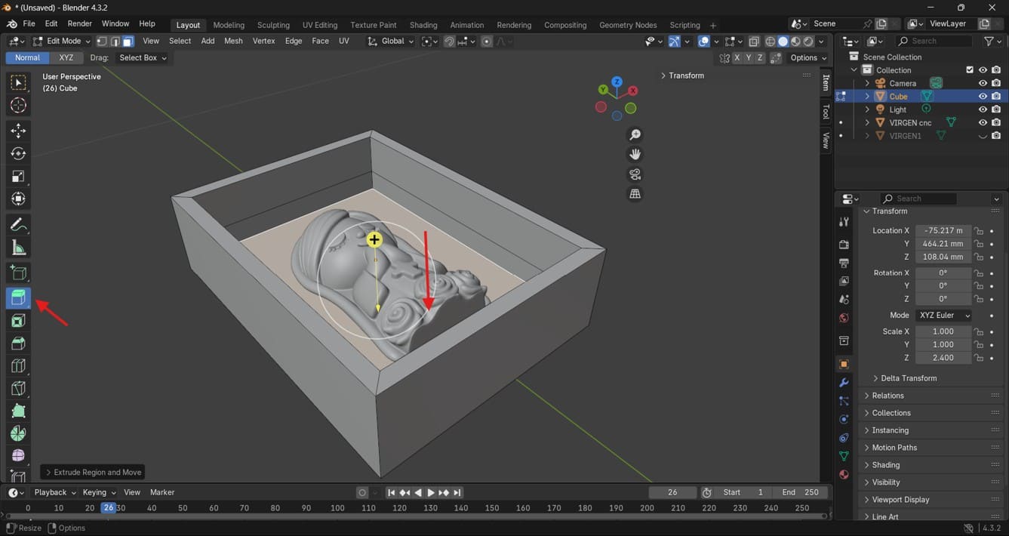
Task: Open the World properties tab icon
Action: 844,318
